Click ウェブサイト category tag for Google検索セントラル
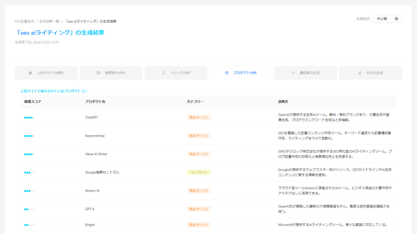Image resolution: width=417 pixels, height=234 pixels. [199, 172]
